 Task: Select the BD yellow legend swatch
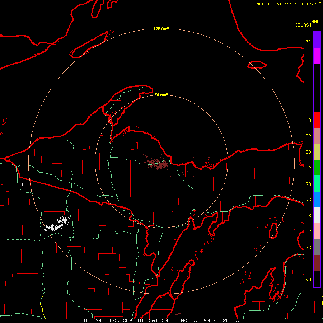coord(317,152)
